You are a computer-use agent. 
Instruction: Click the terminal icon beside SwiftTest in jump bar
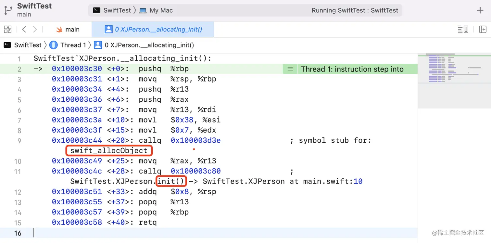click(x=7, y=45)
